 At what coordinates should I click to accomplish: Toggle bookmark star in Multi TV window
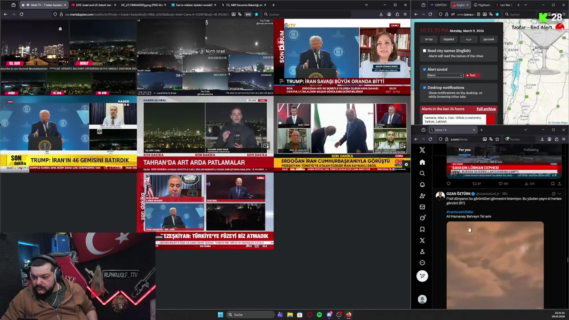(256, 14)
